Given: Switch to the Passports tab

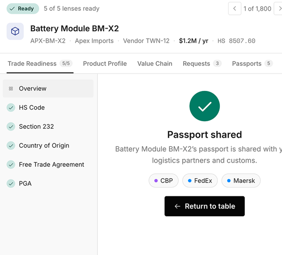Looking at the screenshot, I should pos(253,64).
